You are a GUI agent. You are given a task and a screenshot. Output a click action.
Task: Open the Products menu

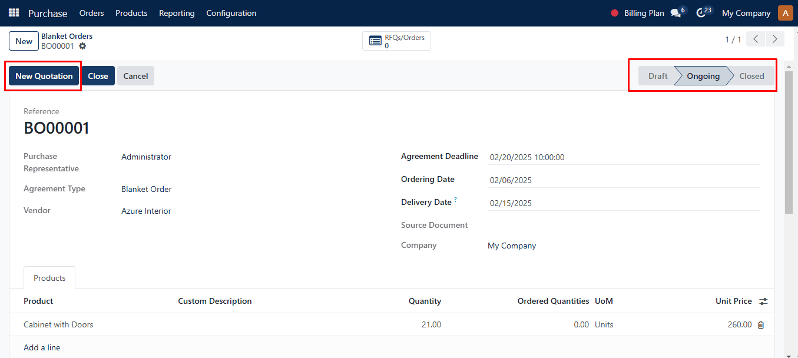[x=131, y=13]
